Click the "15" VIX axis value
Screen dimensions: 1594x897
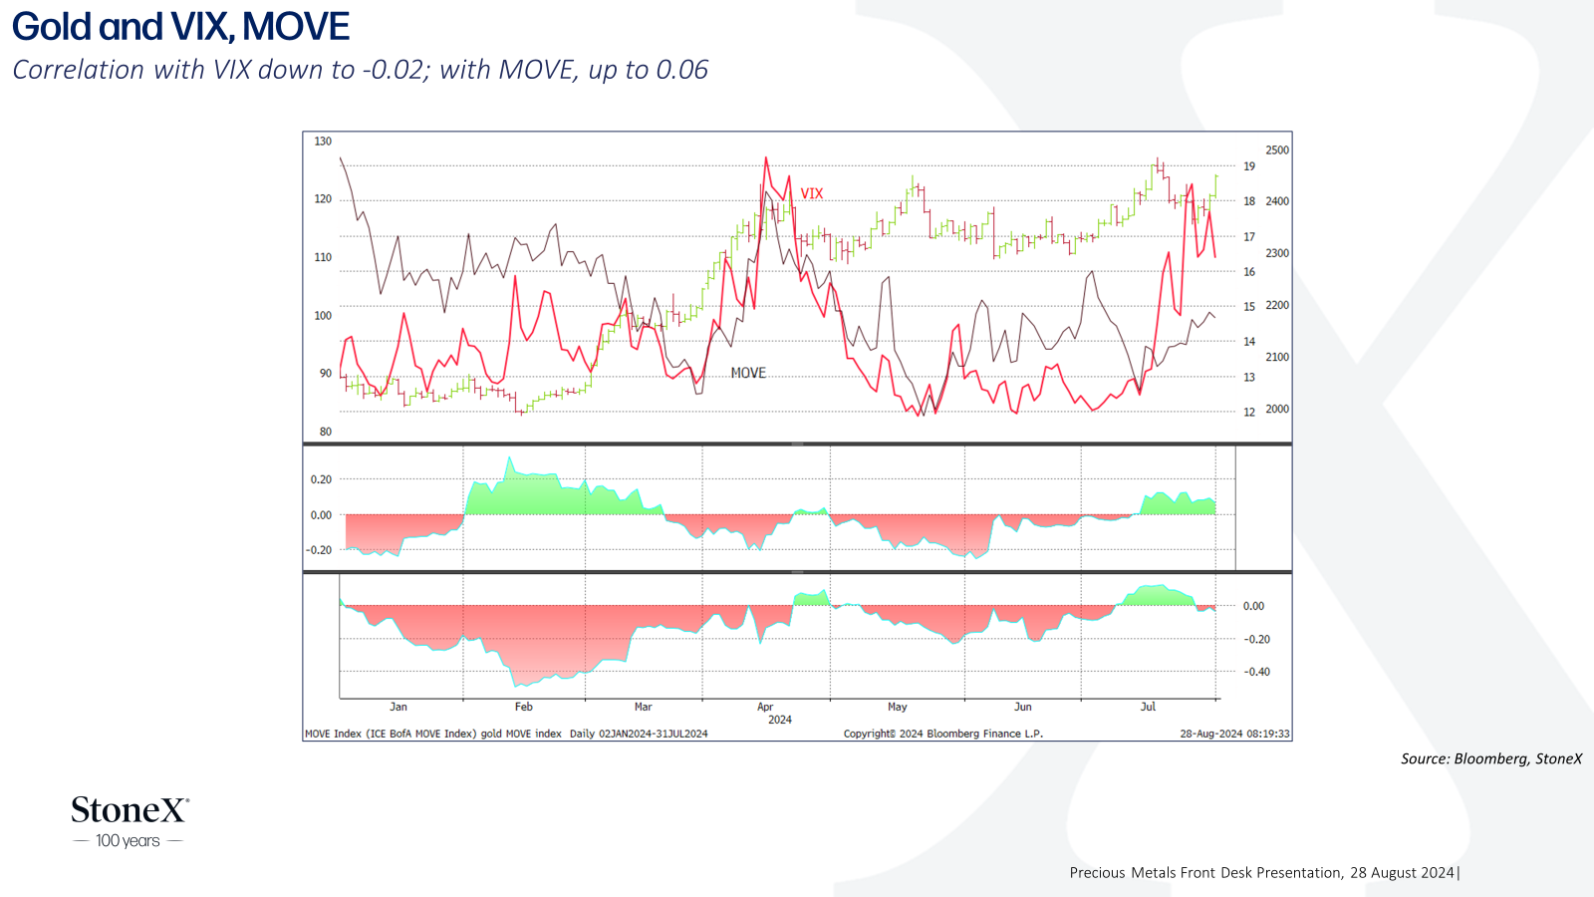1249,307
